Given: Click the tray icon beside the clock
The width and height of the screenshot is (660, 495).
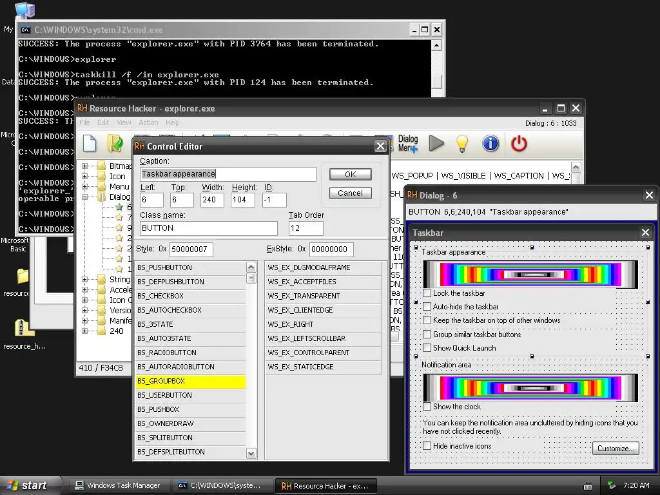Looking at the screenshot, I should click(612, 485).
